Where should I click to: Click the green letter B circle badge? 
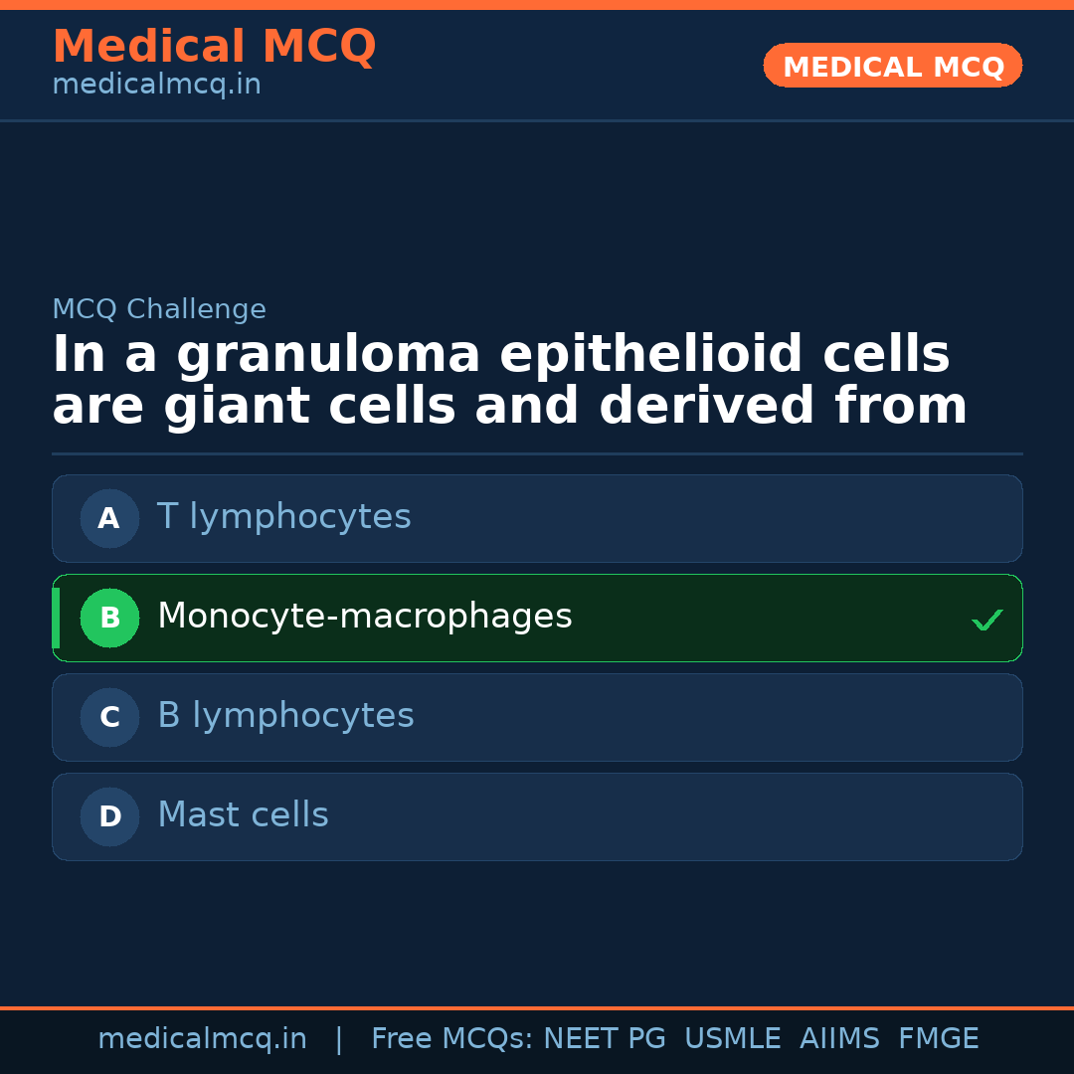pyautogui.click(x=109, y=618)
